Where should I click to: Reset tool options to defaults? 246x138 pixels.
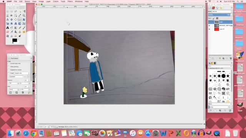(x=29, y=92)
